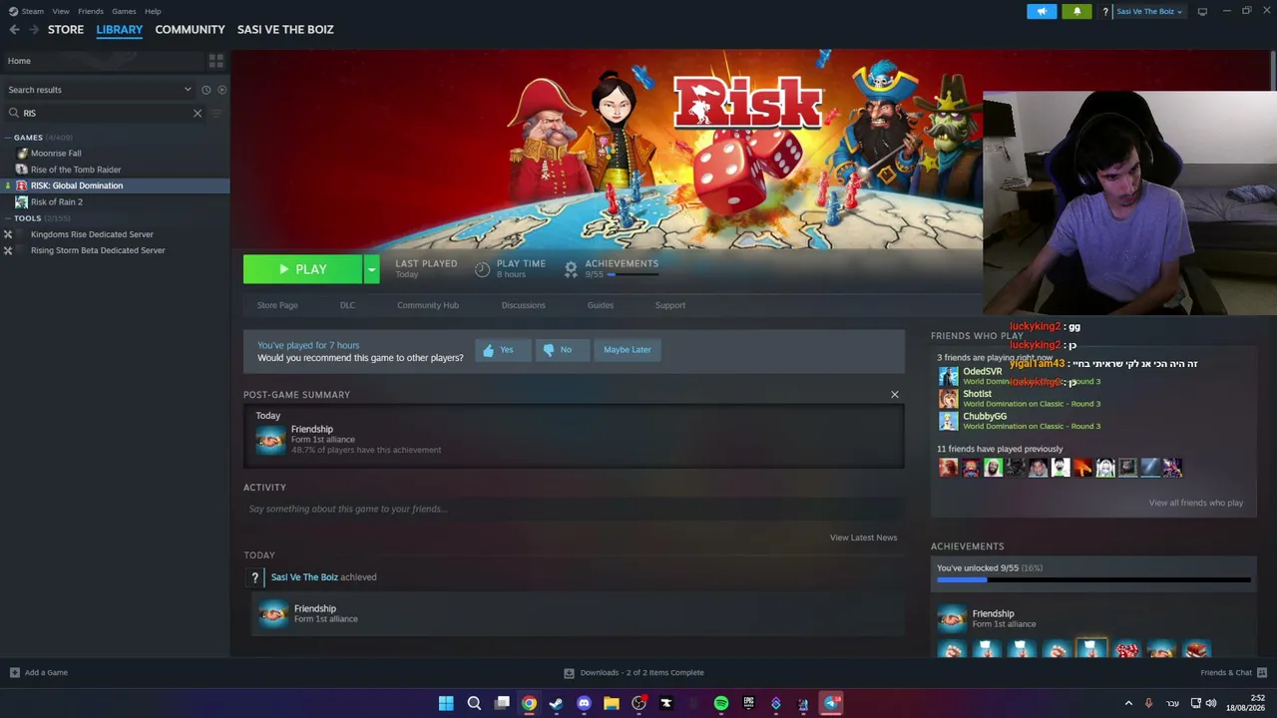The image size is (1277, 718).
Task: Click the library search magnifier icon
Action: (x=14, y=114)
